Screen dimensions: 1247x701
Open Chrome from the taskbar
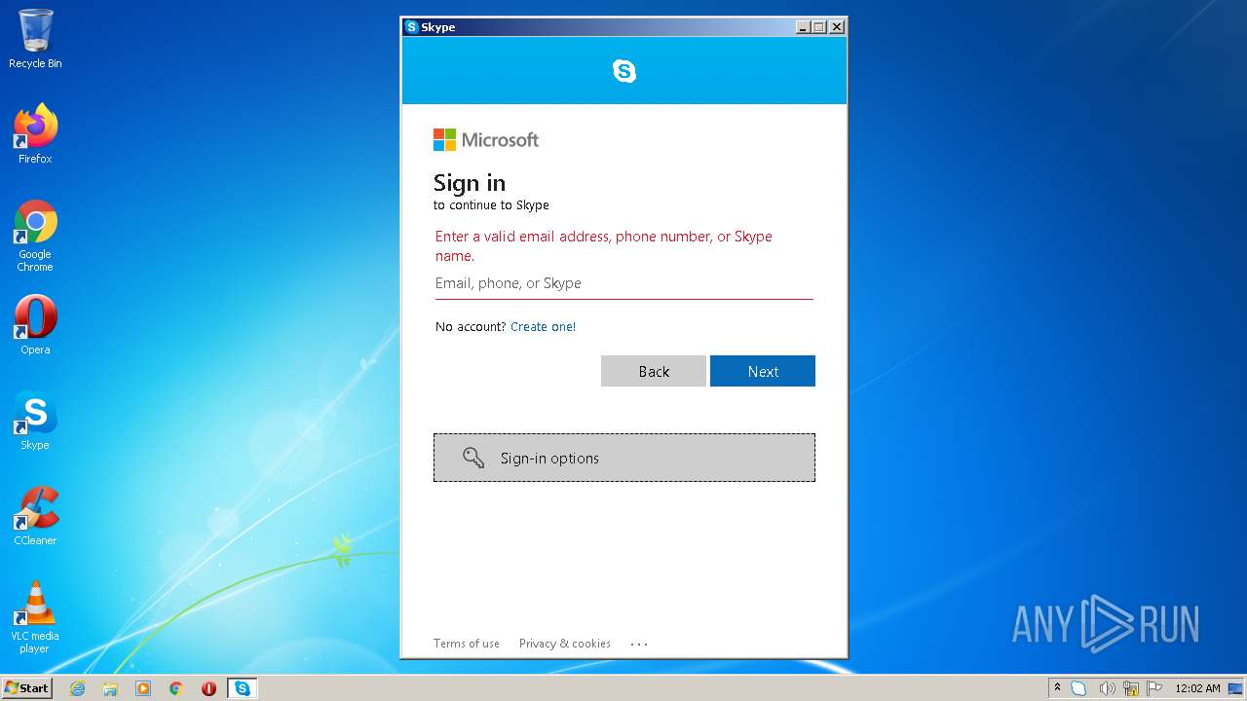pyautogui.click(x=176, y=688)
